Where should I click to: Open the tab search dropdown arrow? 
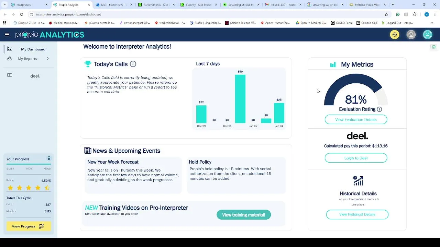point(4,5)
